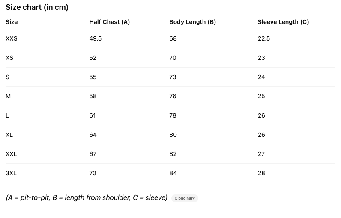Click the 3XL size row label

coord(11,173)
